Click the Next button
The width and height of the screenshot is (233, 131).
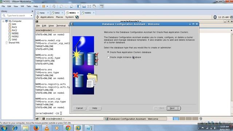[x=174, y=108]
